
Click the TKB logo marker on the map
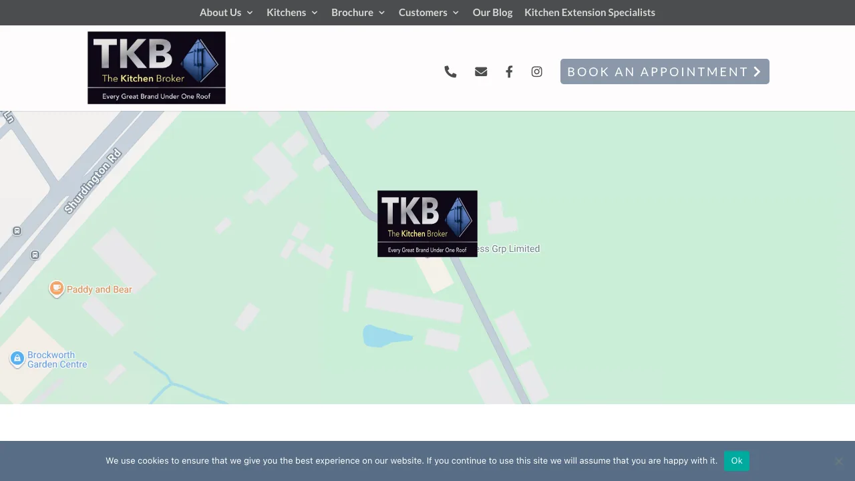point(427,223)
